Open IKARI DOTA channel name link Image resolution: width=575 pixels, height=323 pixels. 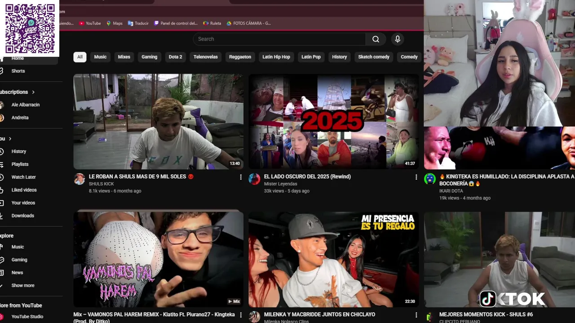(x=451, y=191)
